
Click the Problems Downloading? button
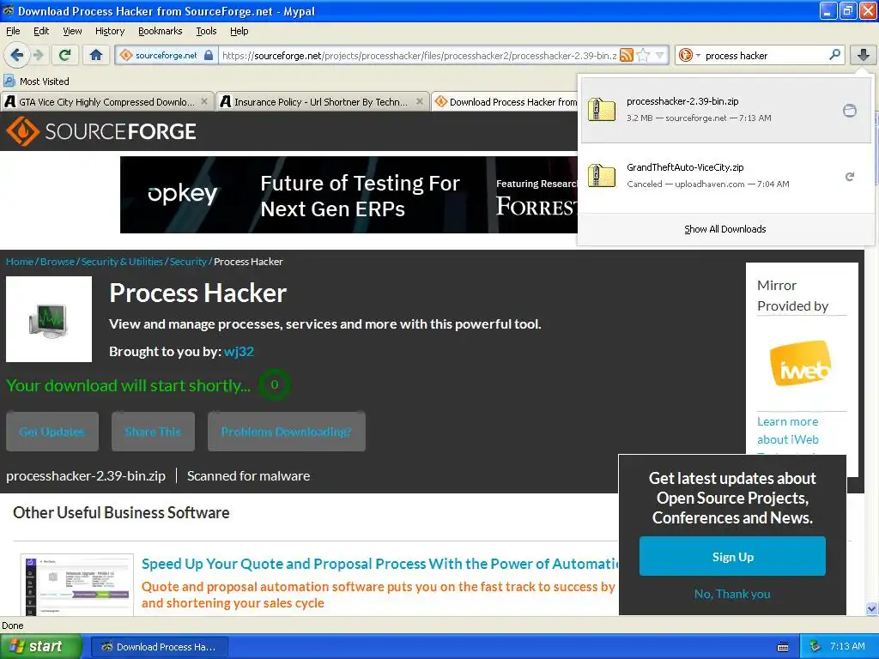pyautogui.click(x=287, y=432)
